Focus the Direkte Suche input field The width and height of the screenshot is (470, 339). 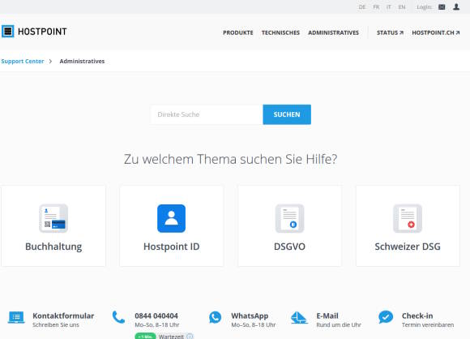207,114
